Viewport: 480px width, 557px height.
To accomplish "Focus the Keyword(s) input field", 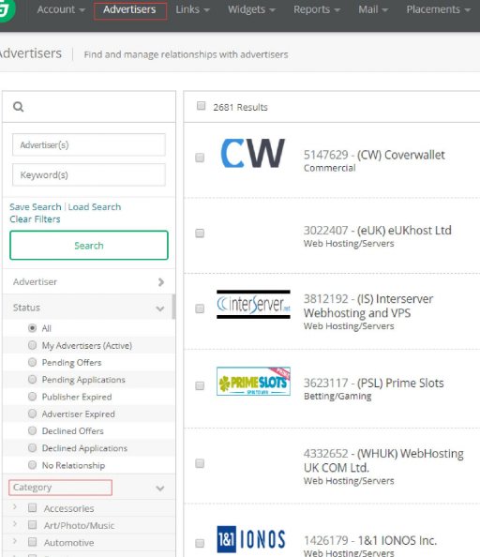I will coord(89,174).
